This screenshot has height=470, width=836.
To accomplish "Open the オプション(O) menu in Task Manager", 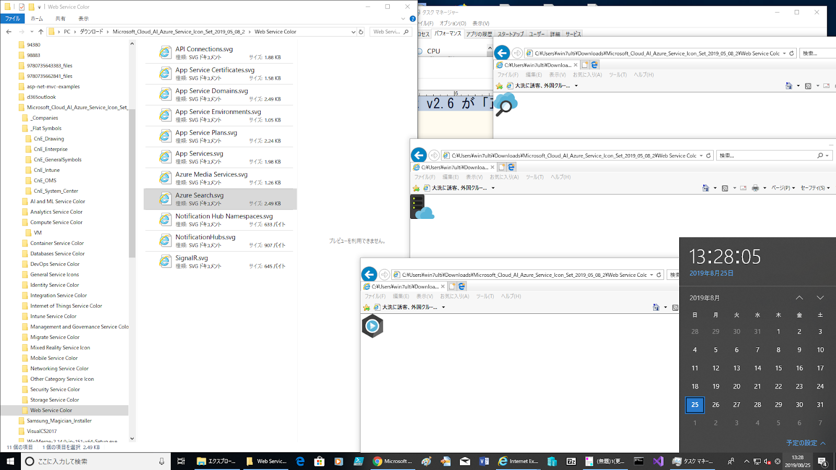I will point(453,23).
